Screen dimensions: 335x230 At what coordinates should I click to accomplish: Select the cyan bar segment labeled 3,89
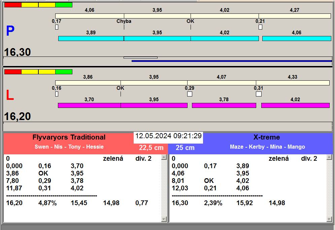point(91,39)
